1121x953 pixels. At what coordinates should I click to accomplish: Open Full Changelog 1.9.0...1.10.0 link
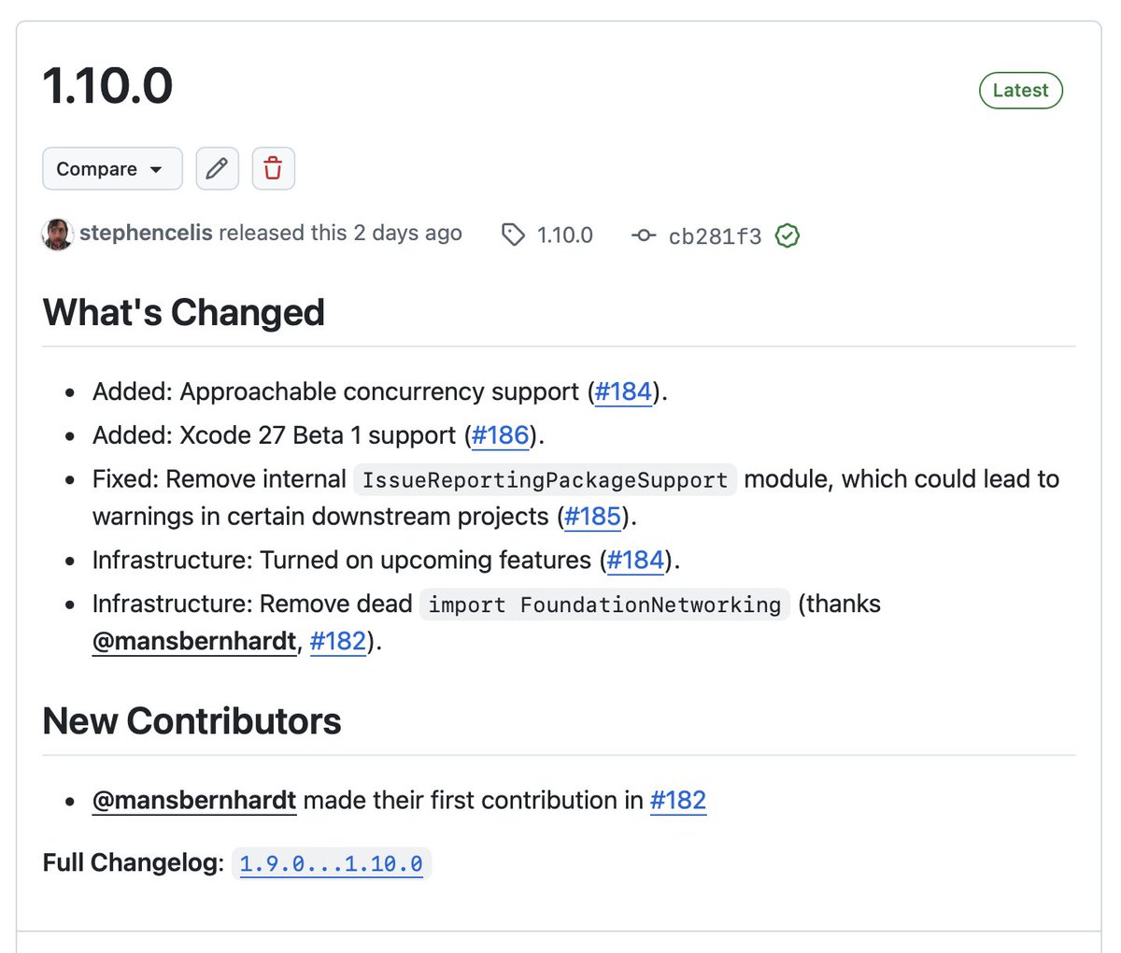click(x=331, y=863)
